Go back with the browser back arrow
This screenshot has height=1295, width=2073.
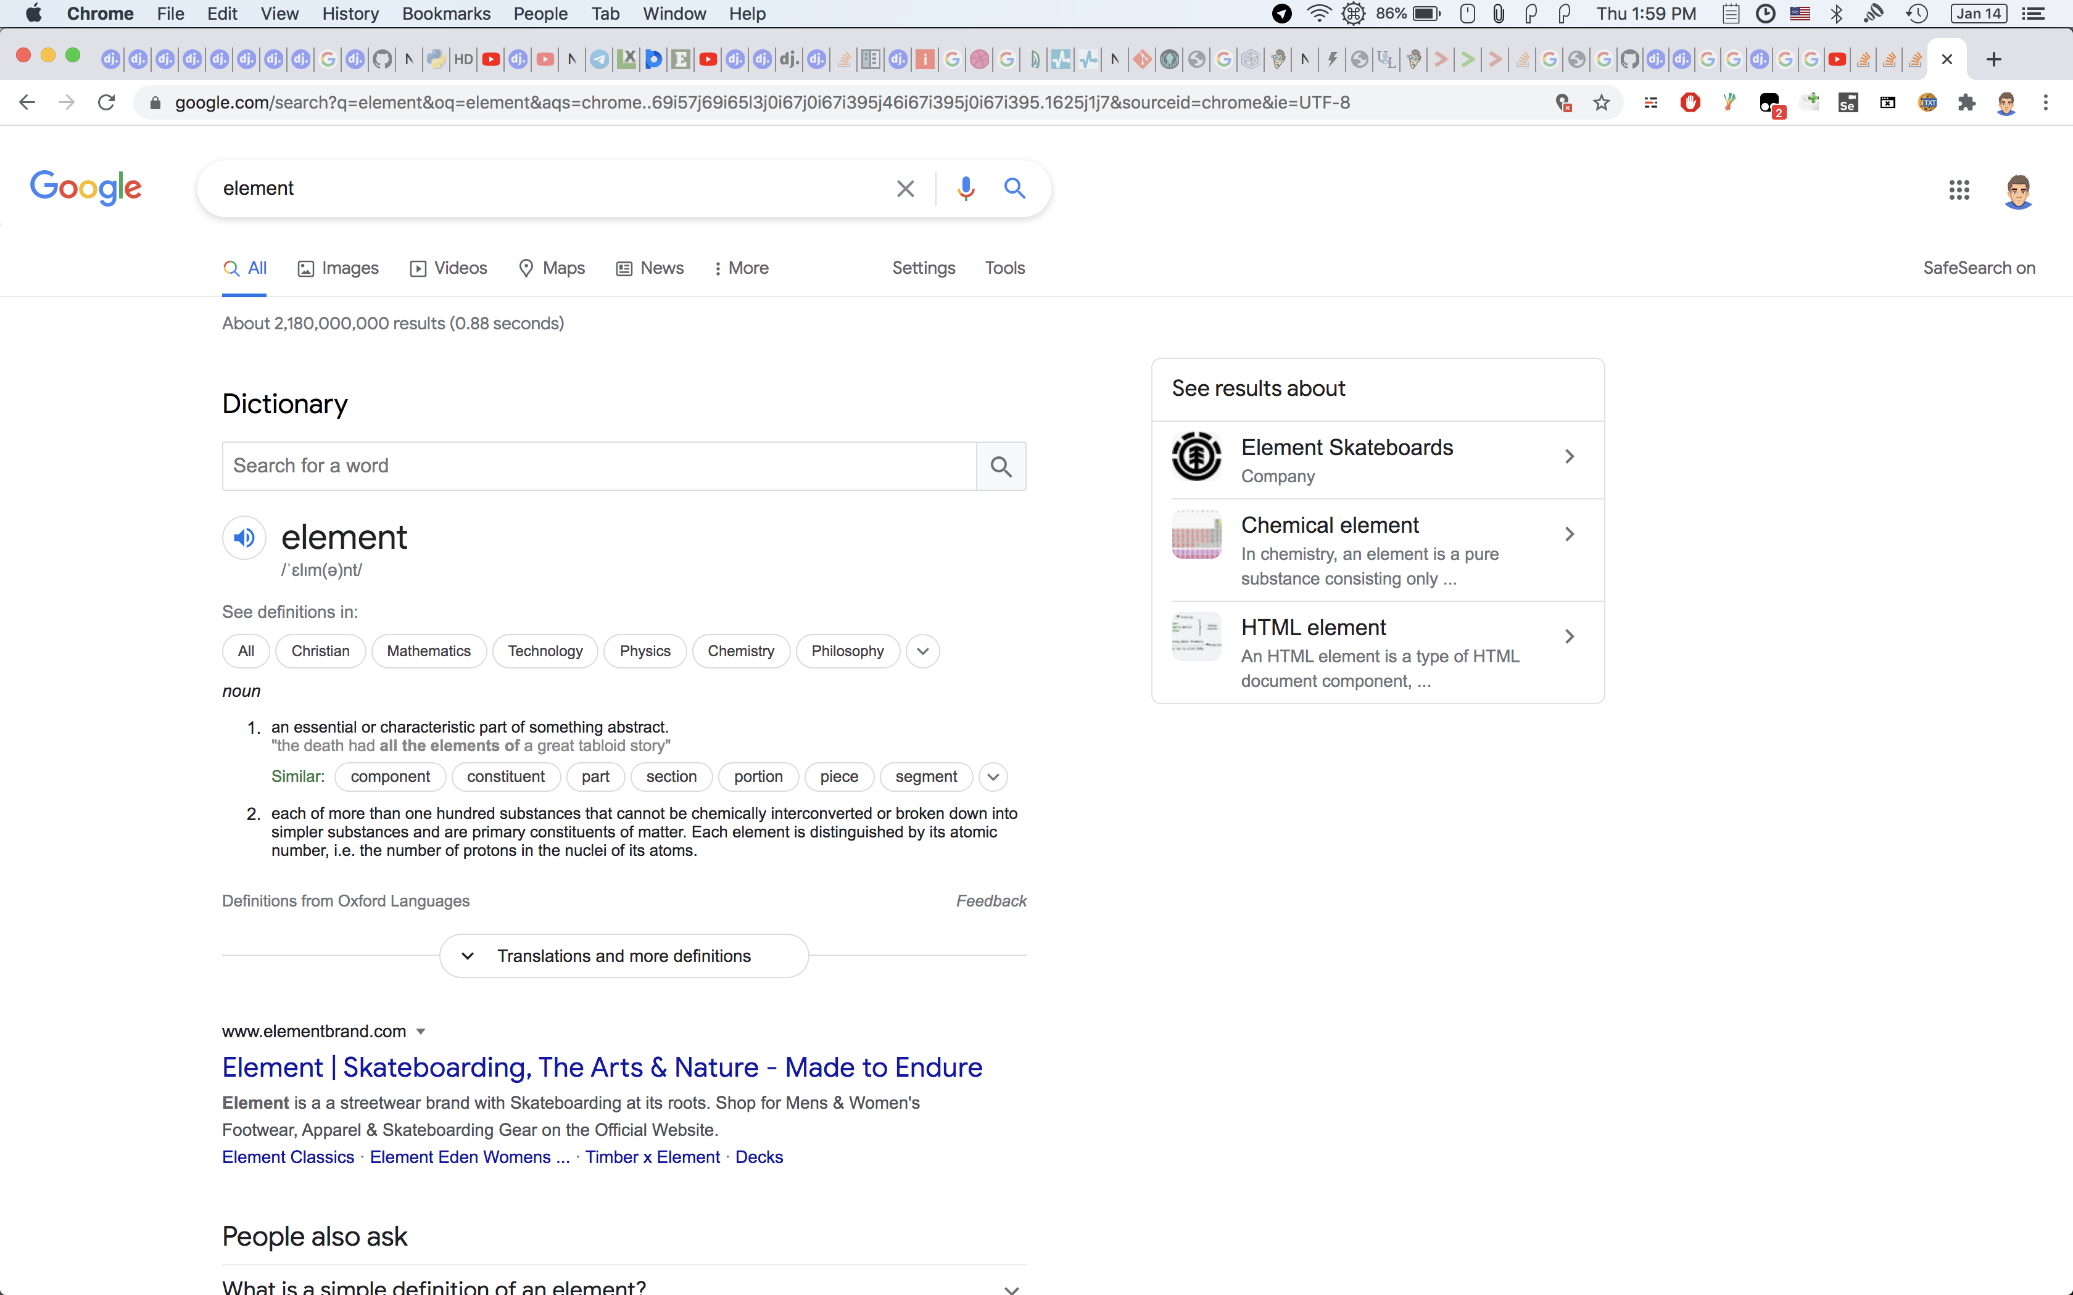[27, 103]
